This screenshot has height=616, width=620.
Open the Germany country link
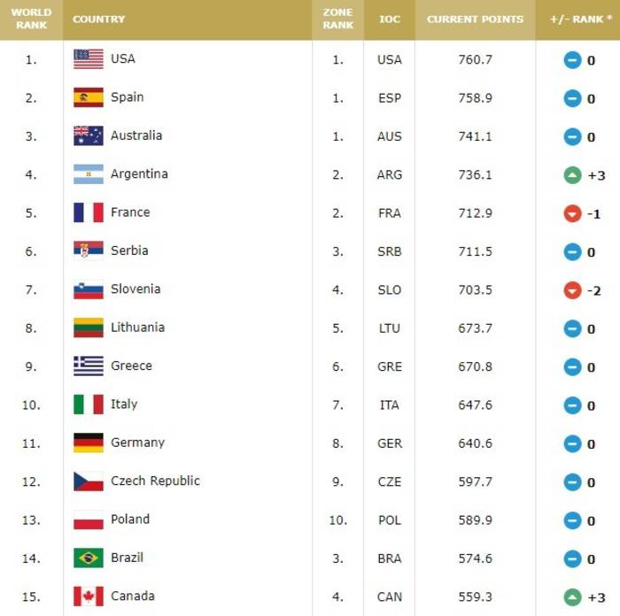click(137, 443)
